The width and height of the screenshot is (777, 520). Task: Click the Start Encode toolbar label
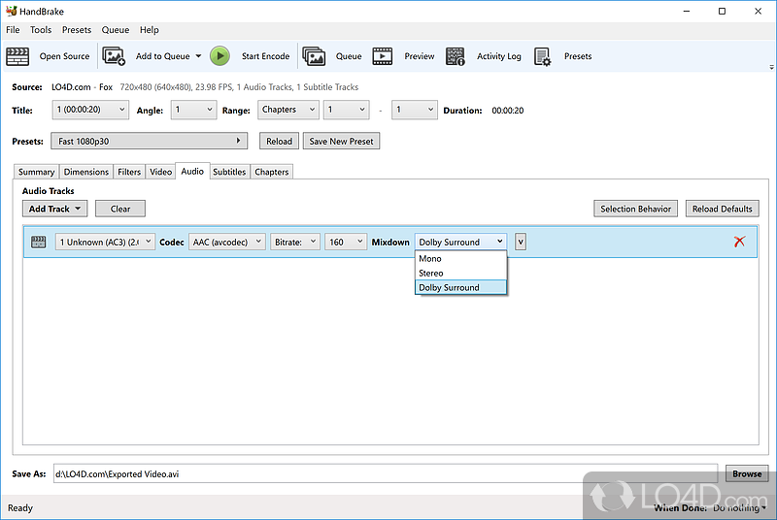(x=265, y=56)
